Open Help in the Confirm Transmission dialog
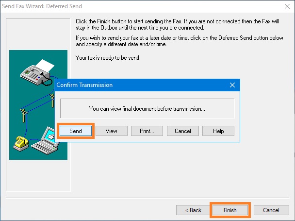This screenshot has height=221, width=295. 218,131
